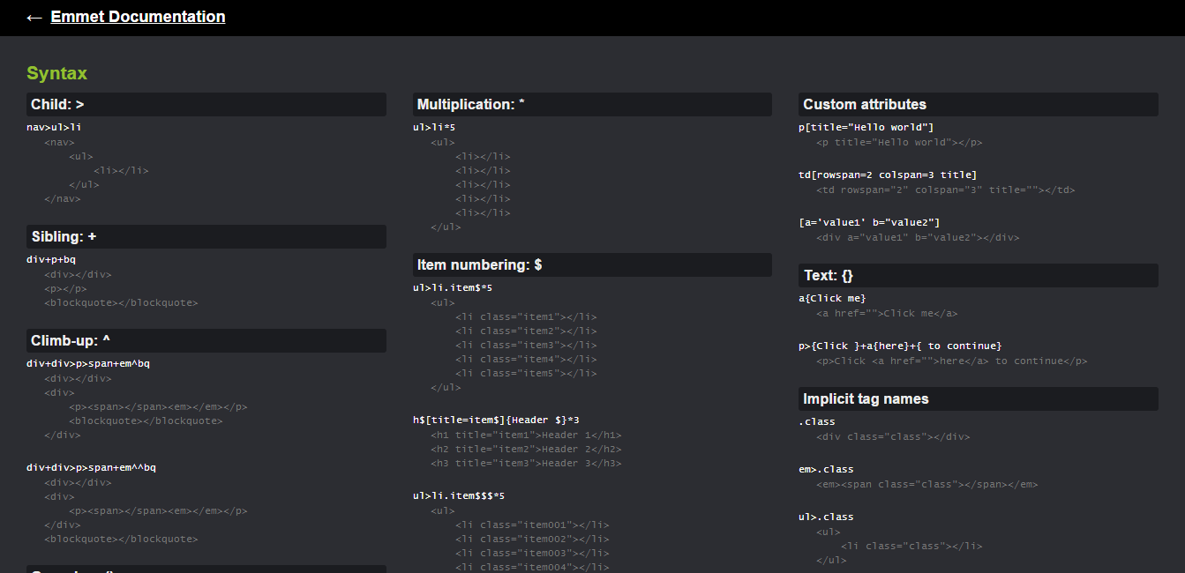Click the output <div class="class"></div>
Image resolution: width=1185 pixels, height=573 pixels.
pos(893,436)
